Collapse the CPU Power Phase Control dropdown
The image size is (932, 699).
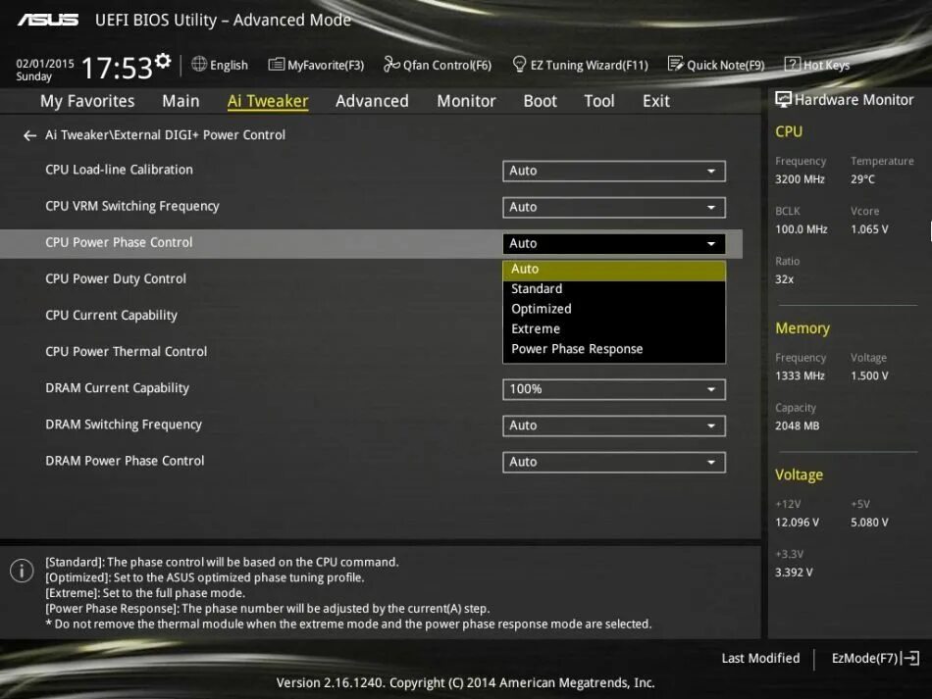614,243
